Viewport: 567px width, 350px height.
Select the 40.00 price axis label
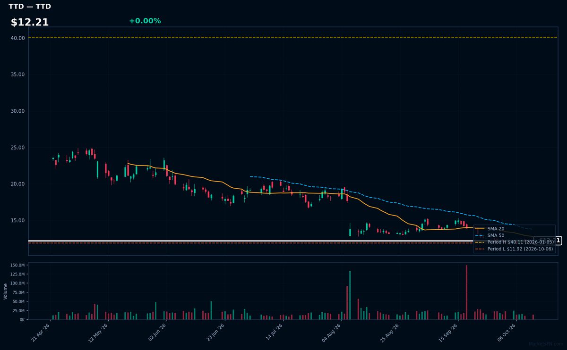point(18,38)
